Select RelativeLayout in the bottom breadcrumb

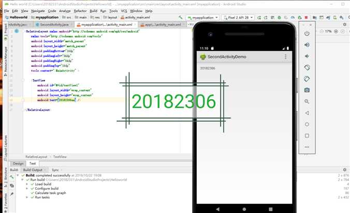tap(36, 157)
